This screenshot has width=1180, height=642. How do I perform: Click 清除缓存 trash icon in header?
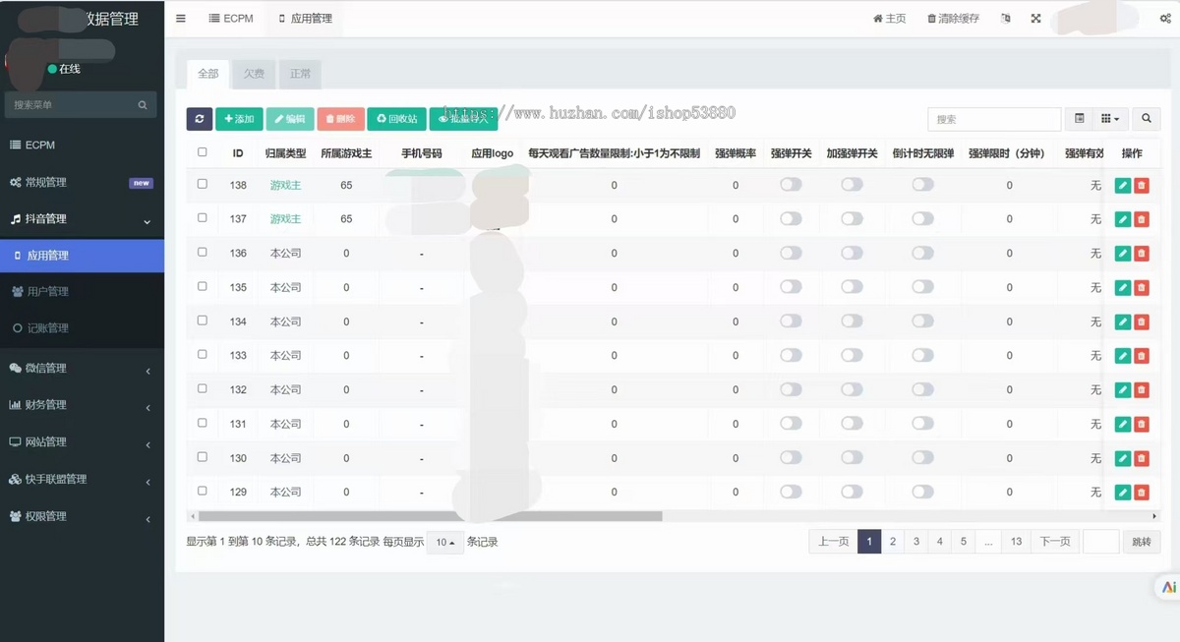(953, 19)
